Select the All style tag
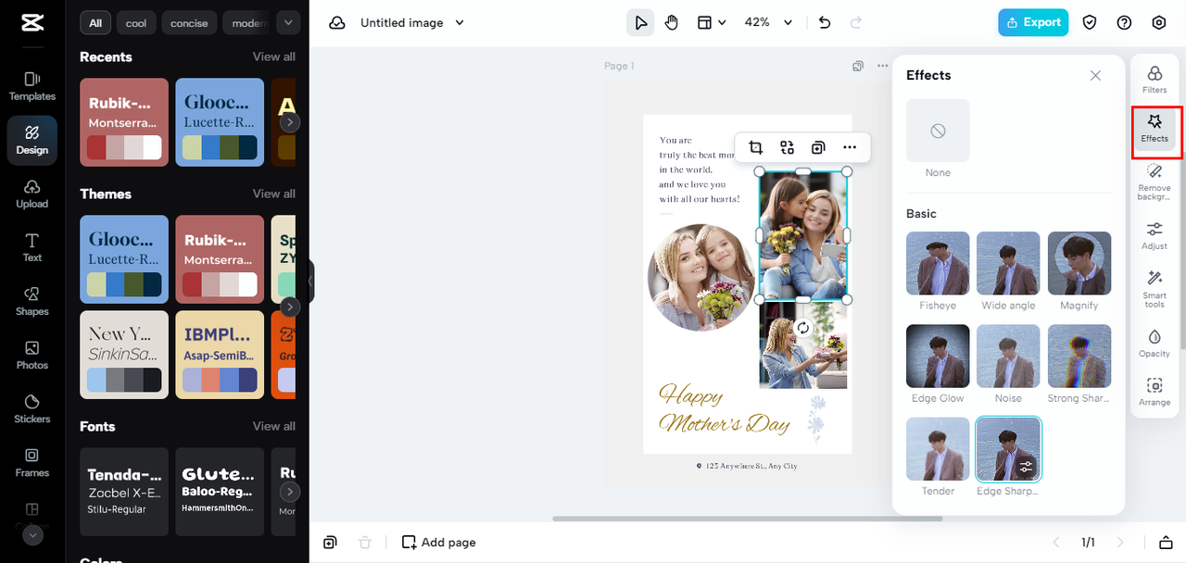1186x563 pixels. click(x=95, y=23)
